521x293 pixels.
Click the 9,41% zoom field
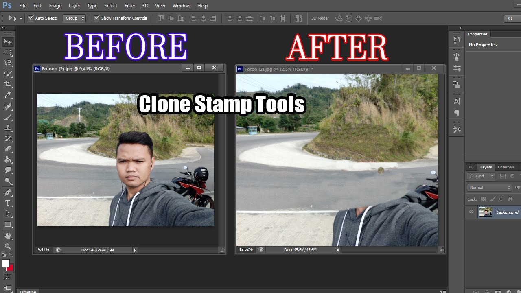44,250
